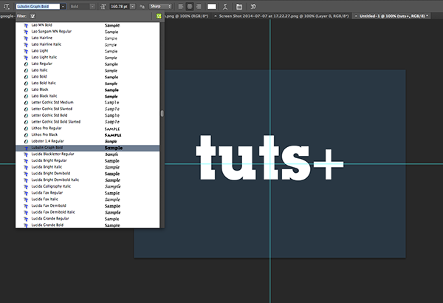Select Lithos Pro Regular font
Viewport: 443px width, 303px height.
88,129
